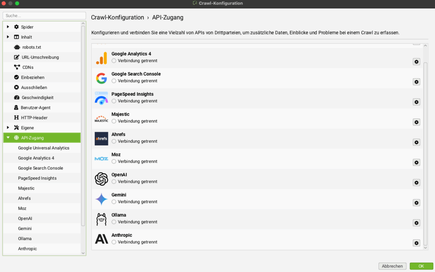Select the Google Search Console connection radio button
435x272 pixels.
tap(114, 81)
